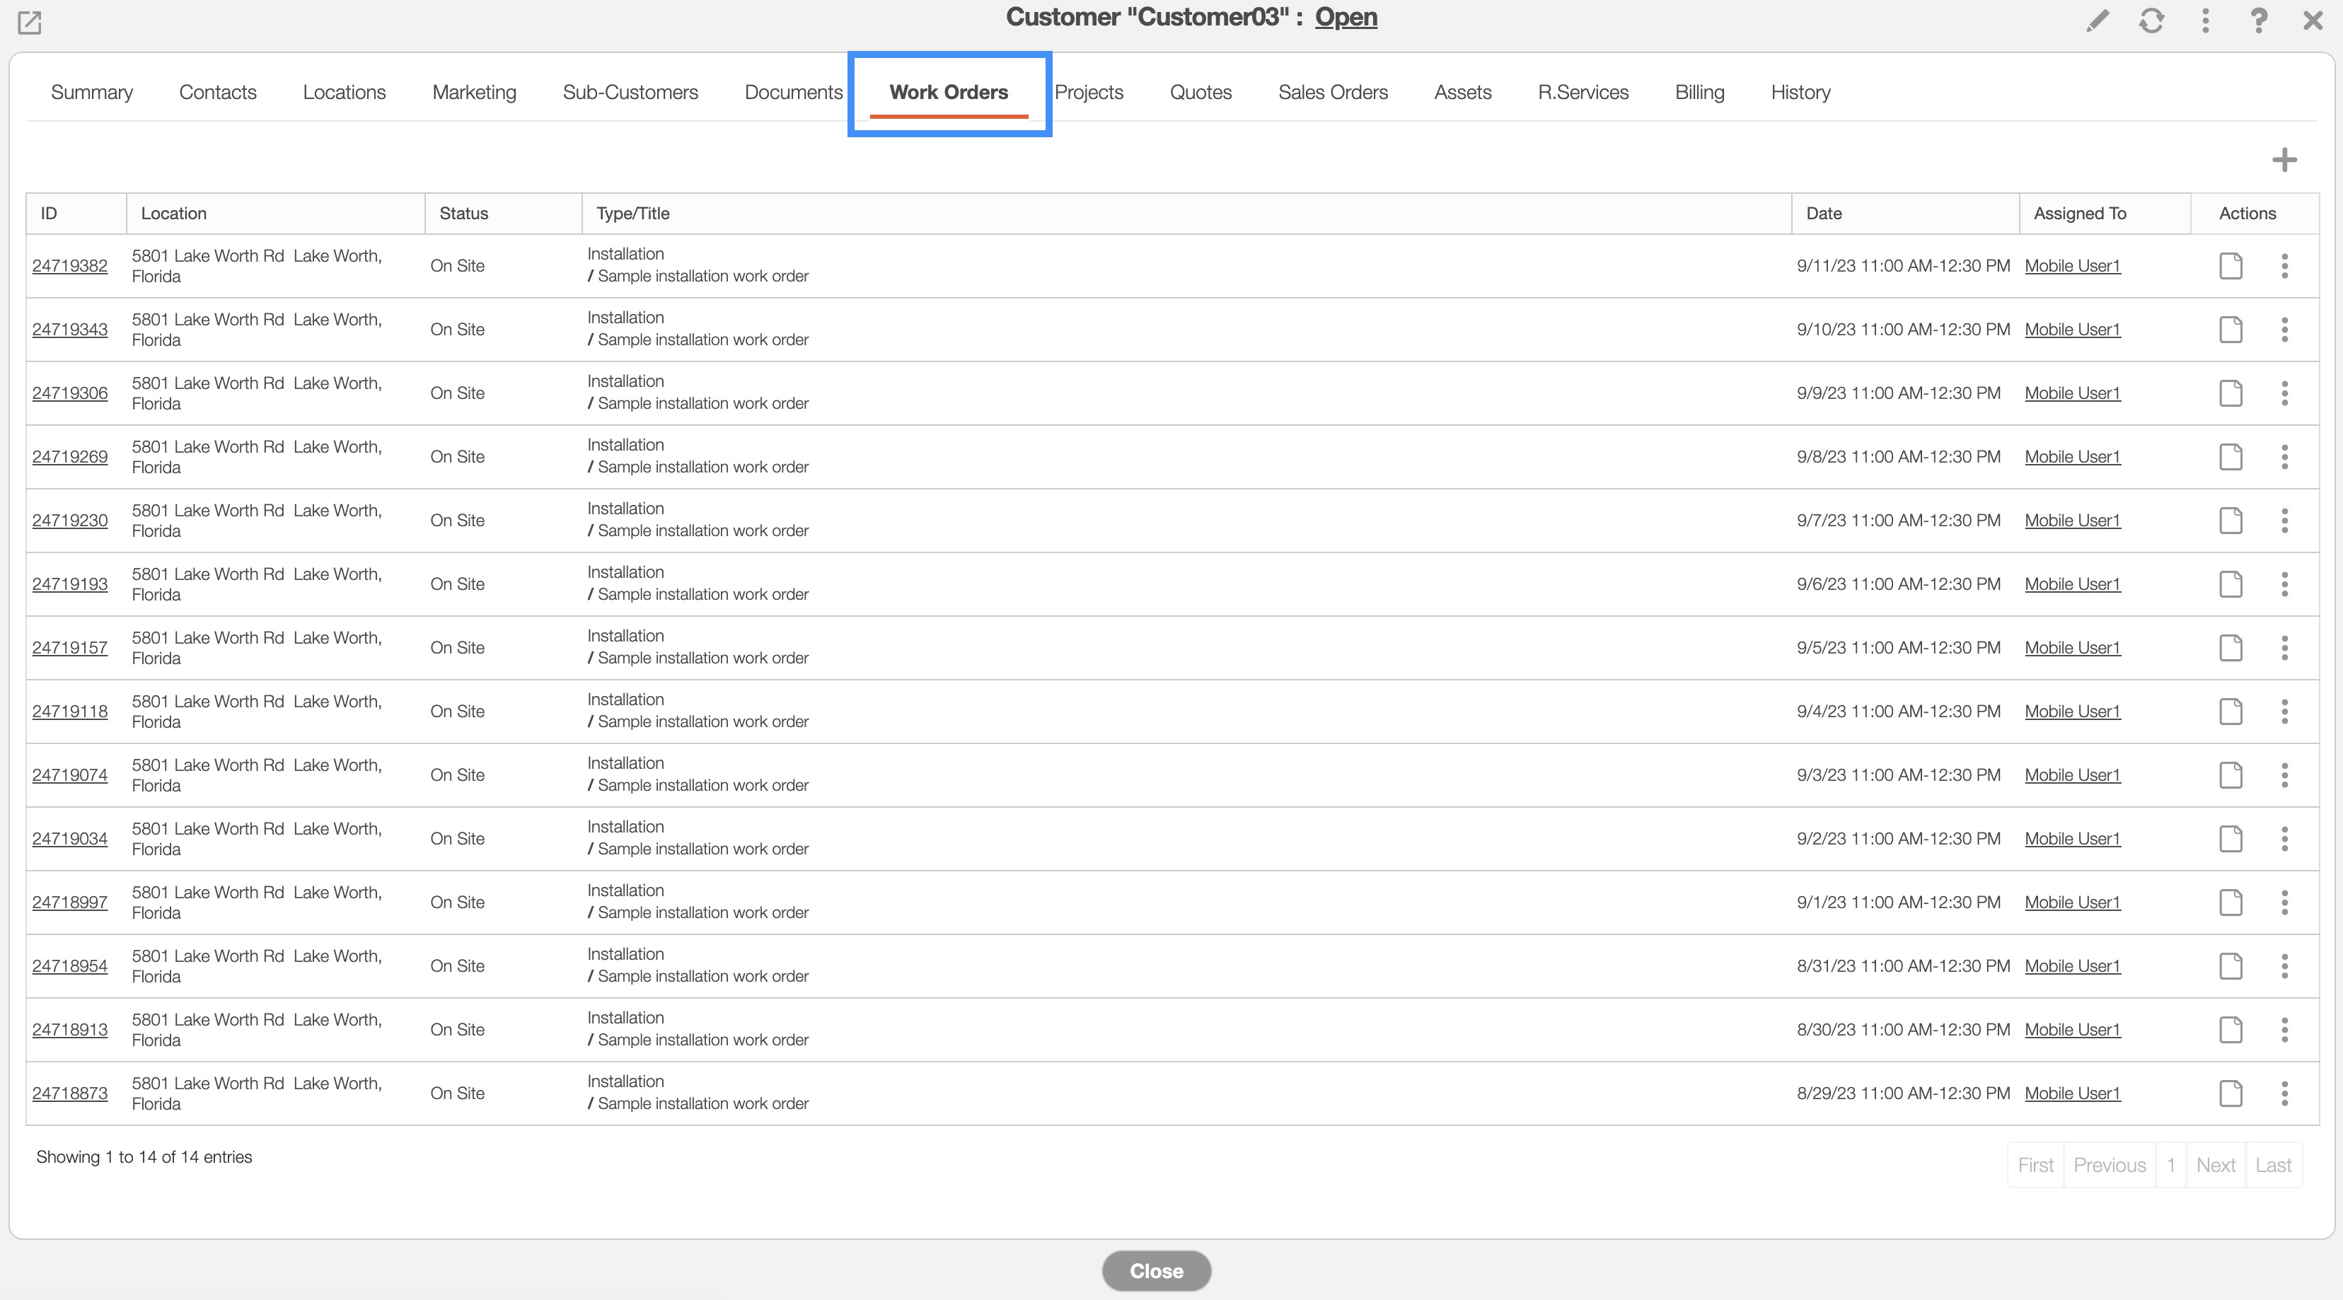The width and height of the screenshot is (2343, 1300).
Task: Click the pencil edit icon in header
Action: [x=2098, y=20]
